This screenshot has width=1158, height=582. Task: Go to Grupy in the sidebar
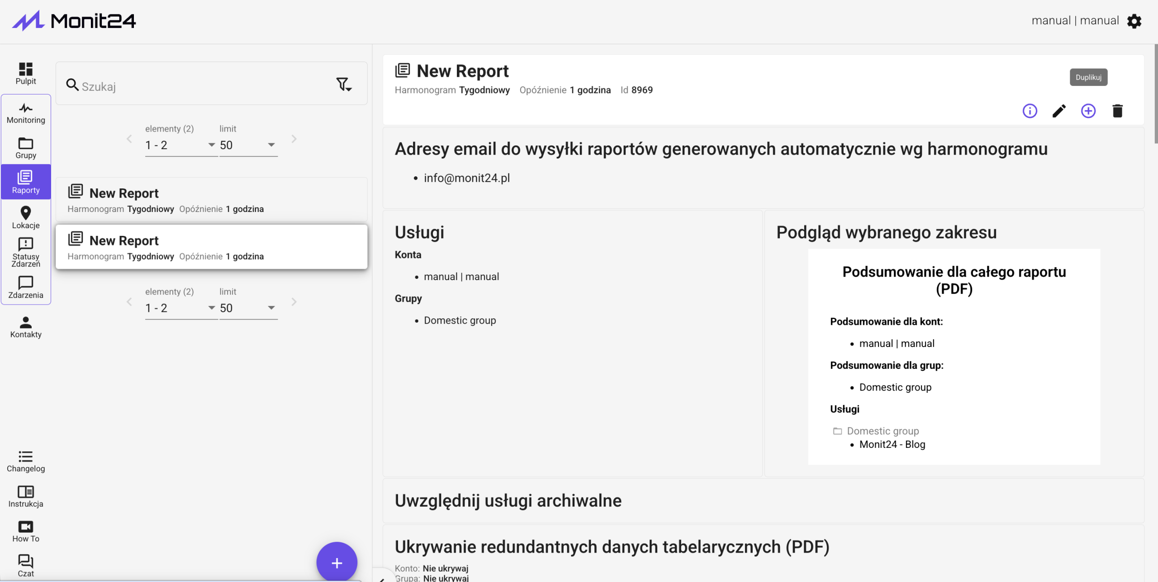[x=26, y=148]
